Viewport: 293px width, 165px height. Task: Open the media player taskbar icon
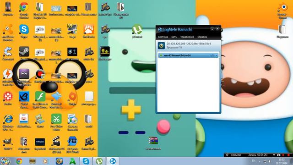point(45,161)
